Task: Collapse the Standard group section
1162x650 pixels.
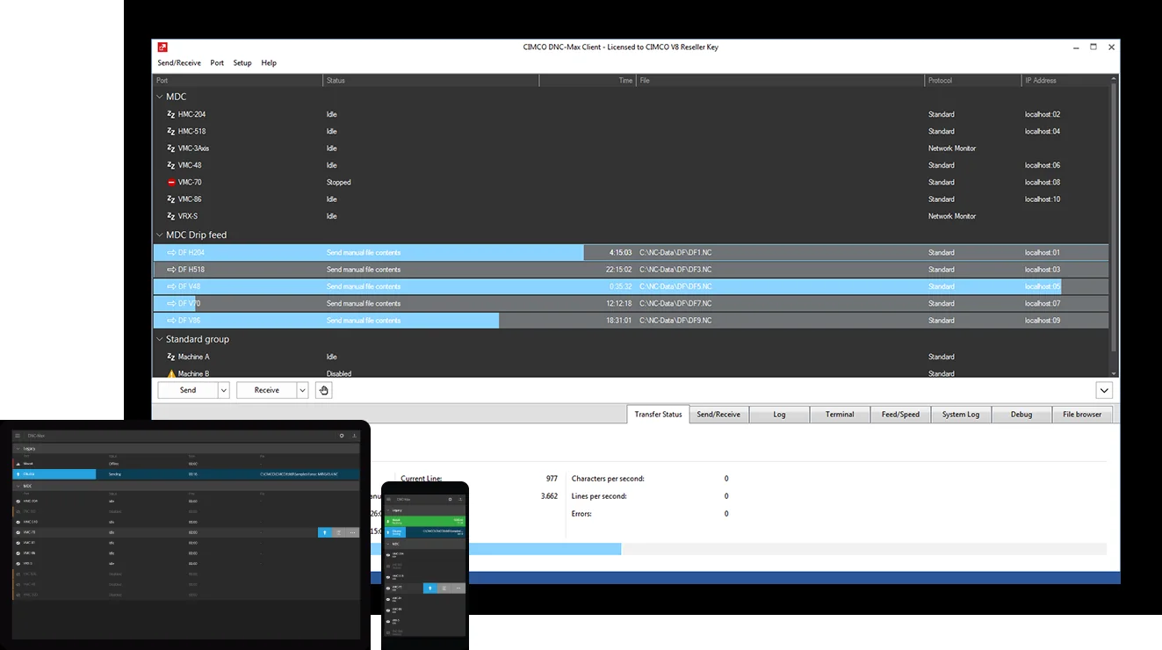Action: (x=160, y=339)
